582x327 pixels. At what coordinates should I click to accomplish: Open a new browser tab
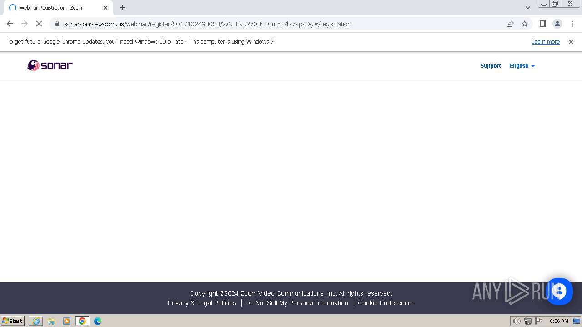[x=123, y=8]
